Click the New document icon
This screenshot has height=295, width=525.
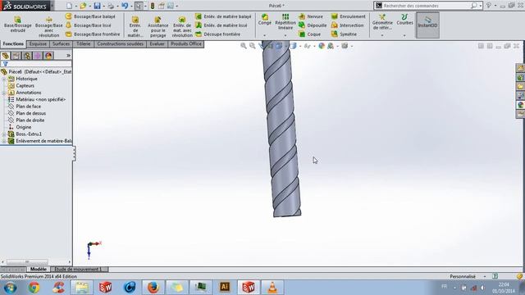tap(69, 6)
